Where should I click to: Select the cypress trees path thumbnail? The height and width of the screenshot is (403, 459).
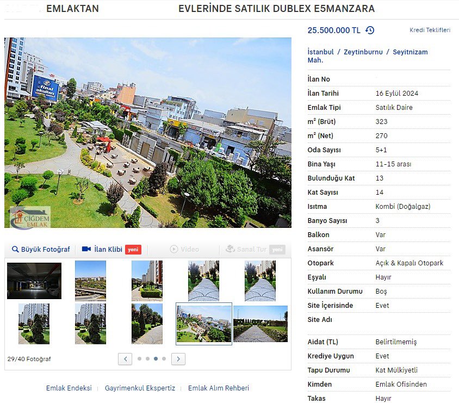click(x=147, y=324)
